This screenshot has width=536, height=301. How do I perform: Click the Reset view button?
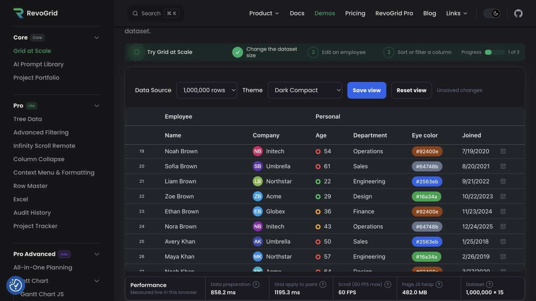click(412, 90)
